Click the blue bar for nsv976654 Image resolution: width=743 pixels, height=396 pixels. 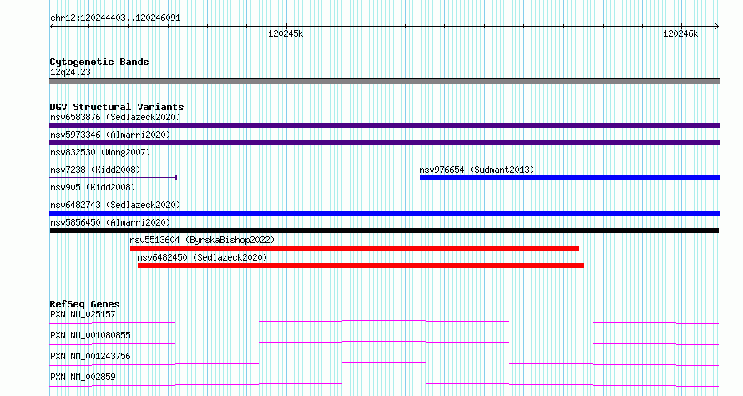[x=569, y=178]
